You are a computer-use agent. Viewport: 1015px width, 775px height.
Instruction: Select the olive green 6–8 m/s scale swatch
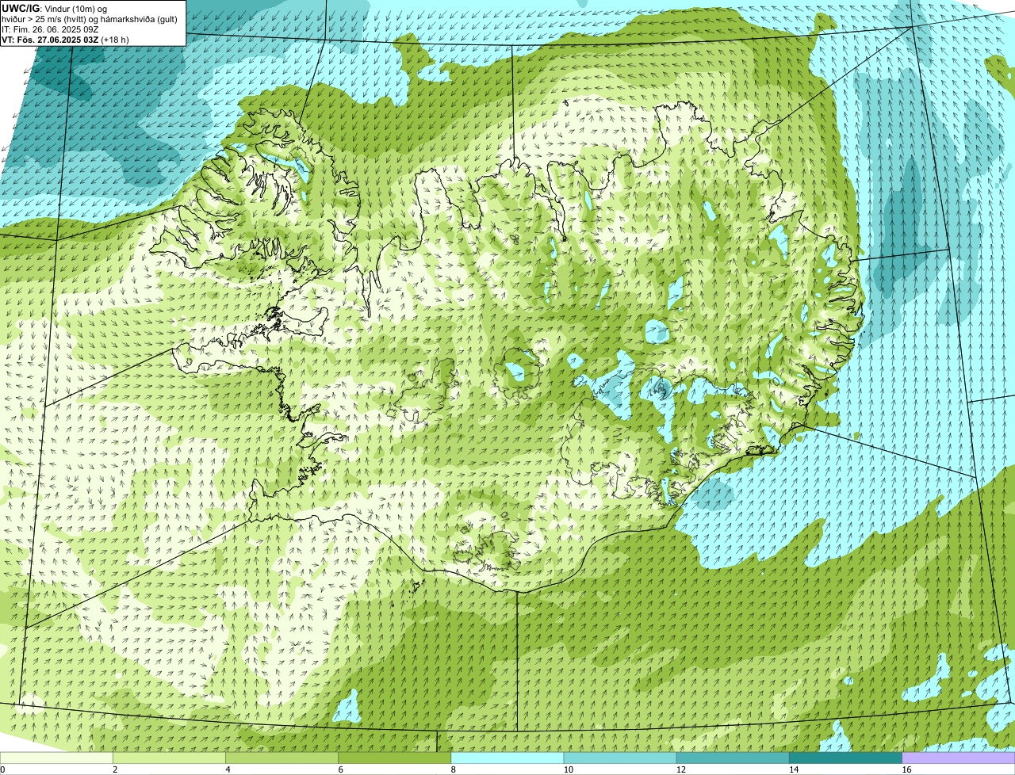point(395,758)
